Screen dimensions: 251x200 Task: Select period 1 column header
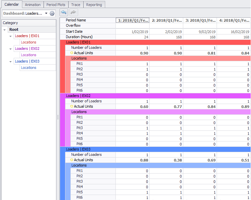pos(133,20)
